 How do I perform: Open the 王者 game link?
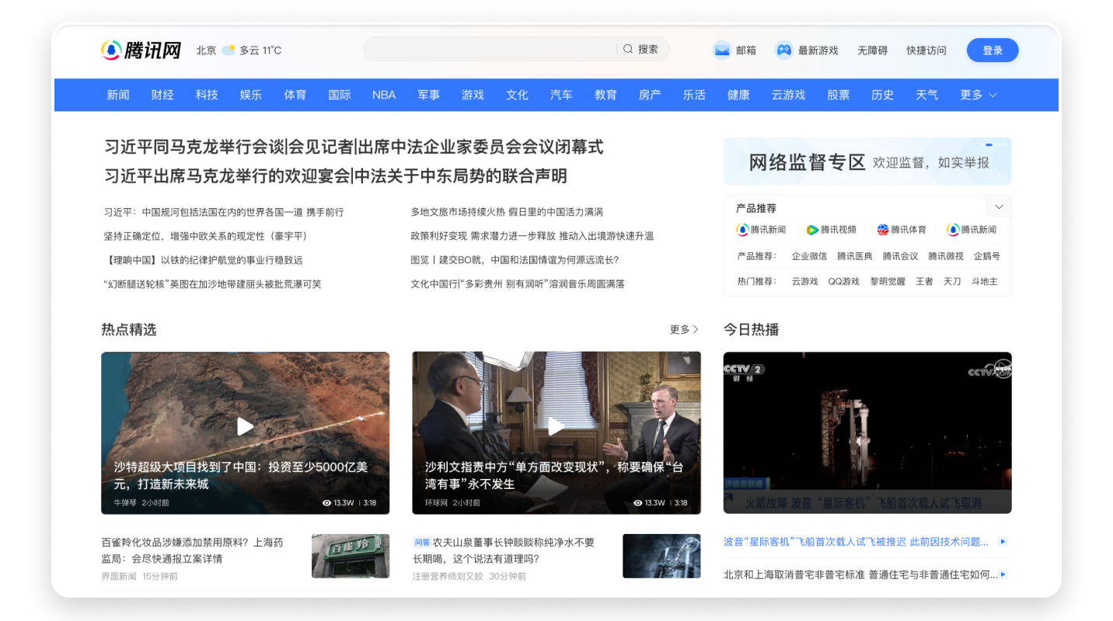(x=924, y=282)
